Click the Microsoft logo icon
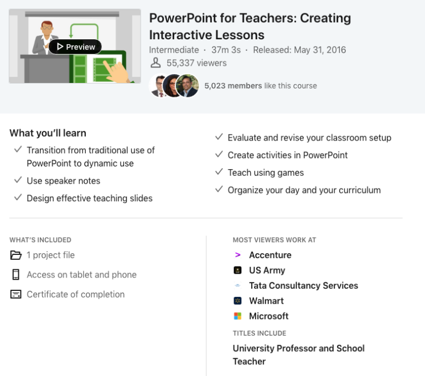Image resolution: width=425 pixels, height=376 pixels. (x=238, y=316)
